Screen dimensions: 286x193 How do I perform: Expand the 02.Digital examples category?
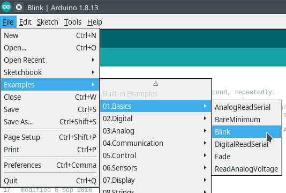click(x=155, y=118)
